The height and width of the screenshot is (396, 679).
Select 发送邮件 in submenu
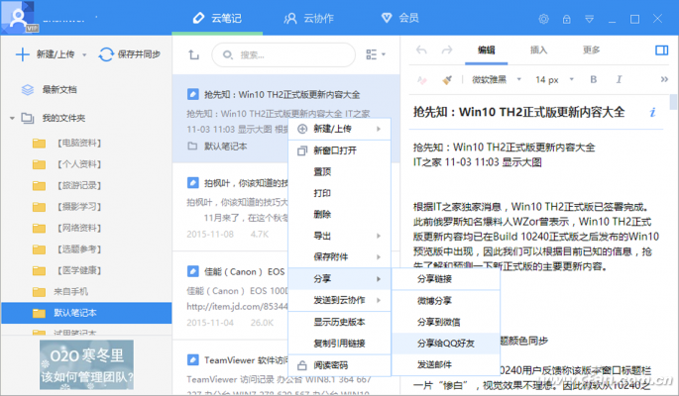click(446, 364)
